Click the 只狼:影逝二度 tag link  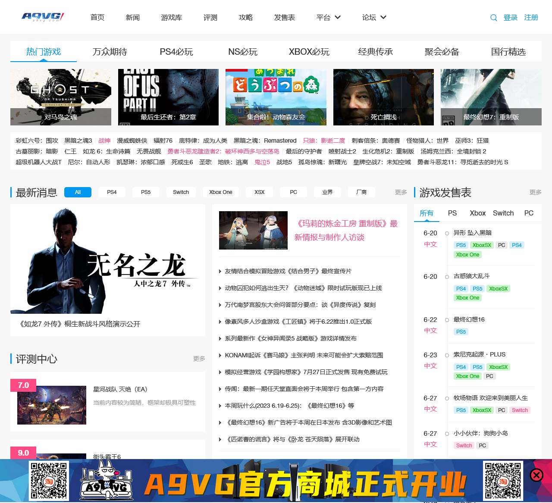[324, 141]
